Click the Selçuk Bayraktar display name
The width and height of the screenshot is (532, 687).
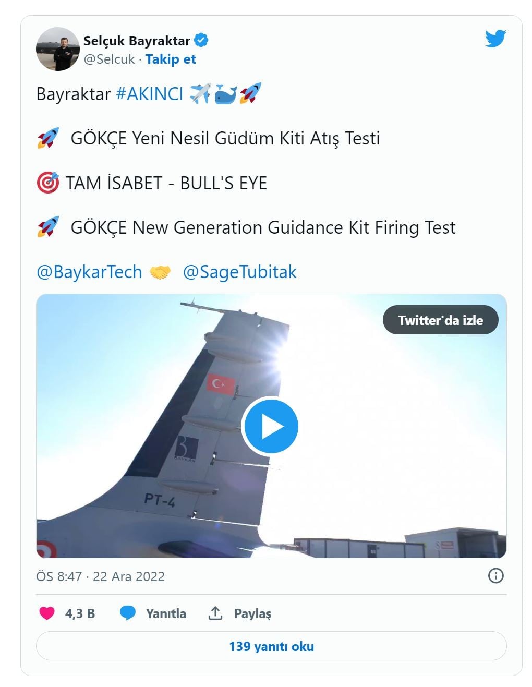[x=137, y=41]
